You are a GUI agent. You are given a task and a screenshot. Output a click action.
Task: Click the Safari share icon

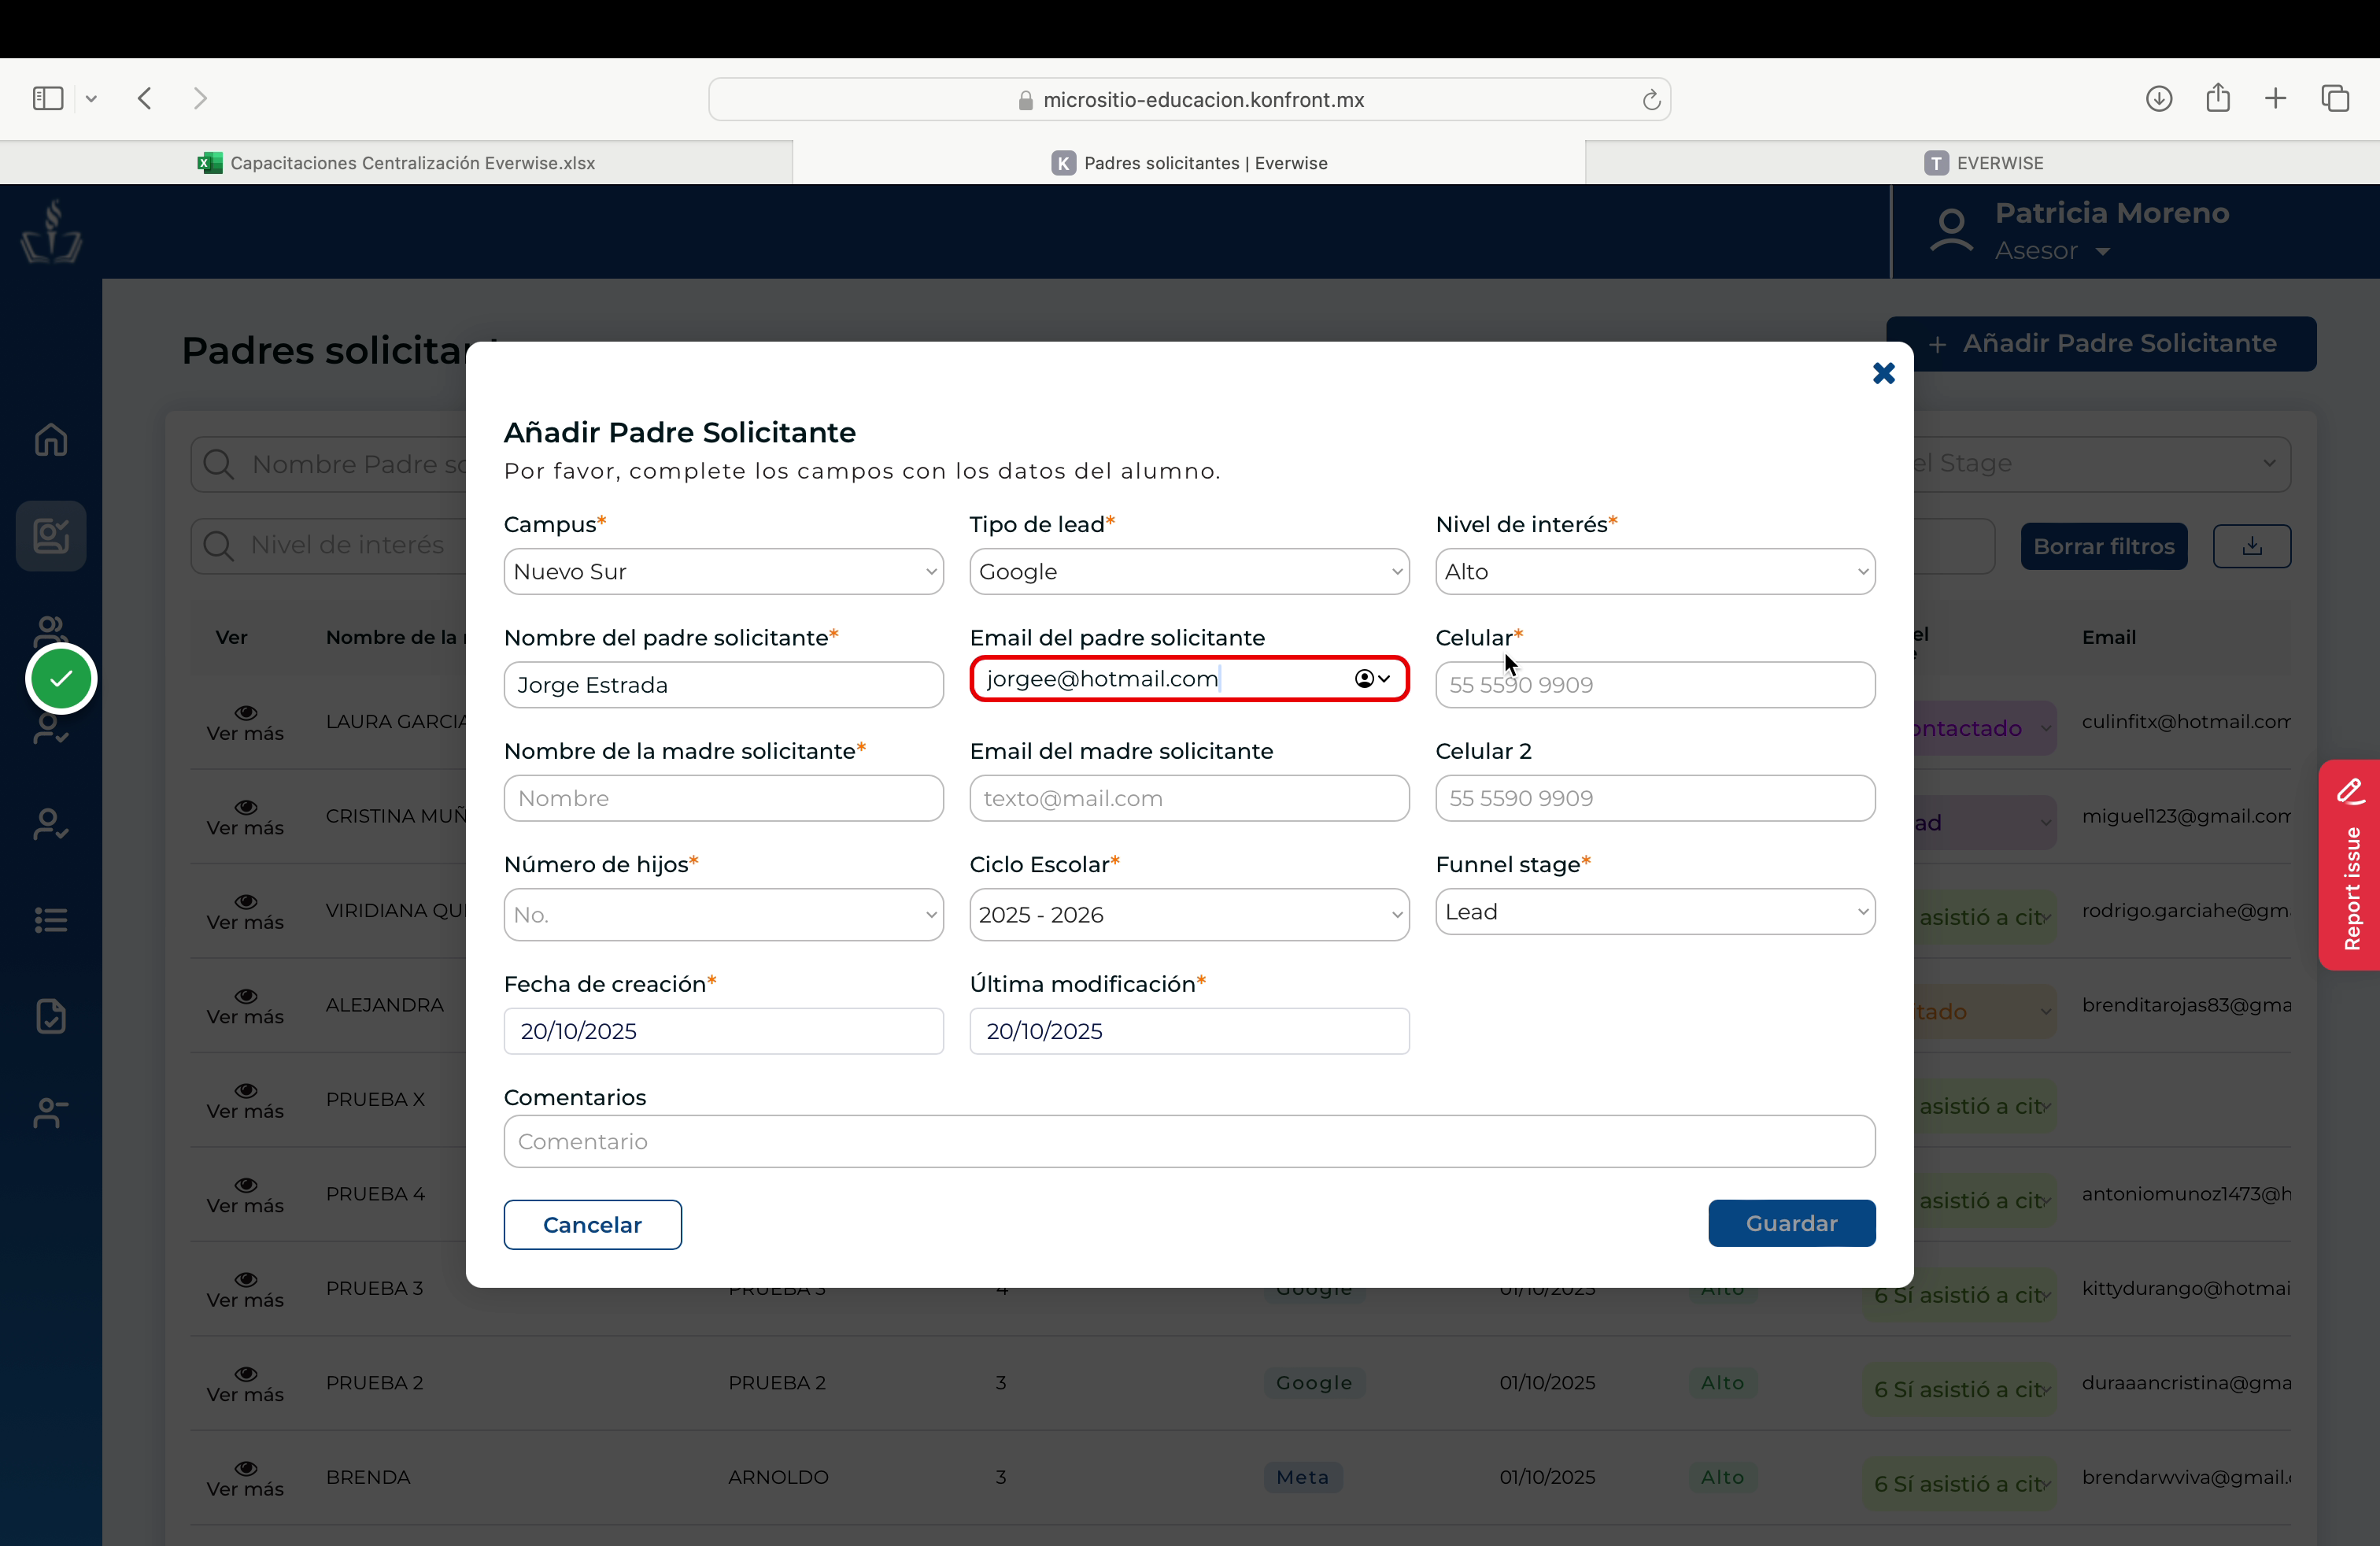[x=2218, y=97]
